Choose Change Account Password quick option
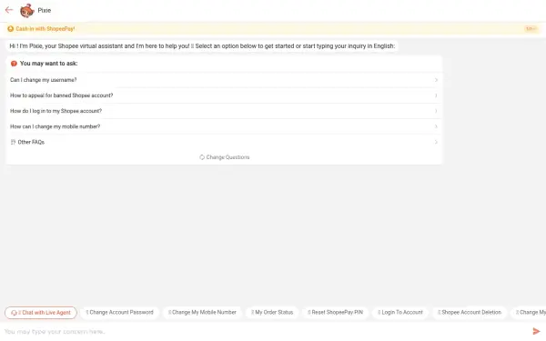546x341 pixels. tap(119, 313)
